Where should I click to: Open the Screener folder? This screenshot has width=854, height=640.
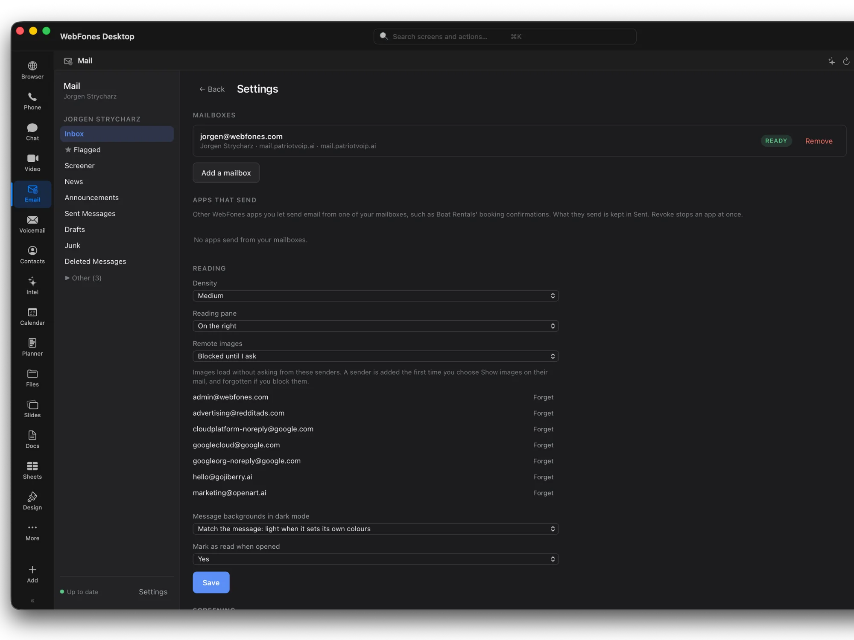pos(117,166)
